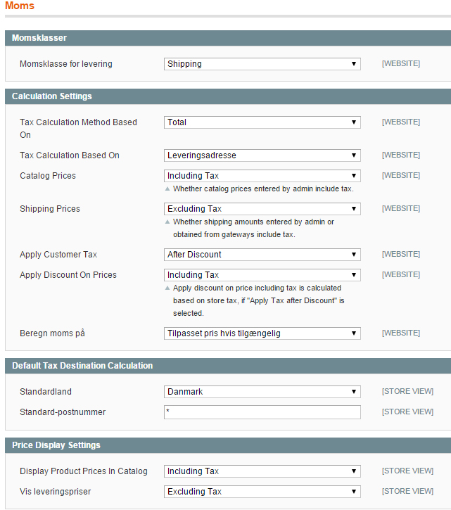
Task: Open the Shipping Prices dropdown
Action: pos(262,209)
